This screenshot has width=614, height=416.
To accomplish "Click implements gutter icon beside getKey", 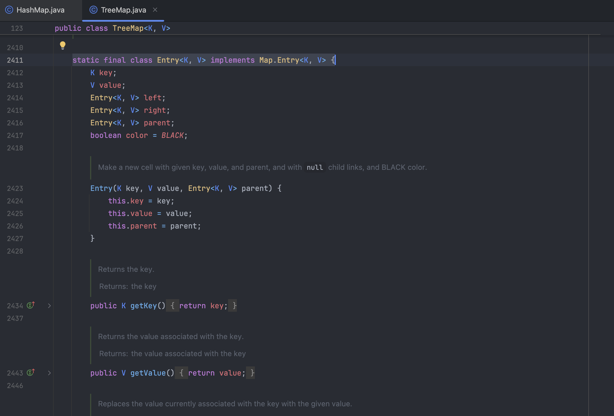I will click(x=31, y=305).
